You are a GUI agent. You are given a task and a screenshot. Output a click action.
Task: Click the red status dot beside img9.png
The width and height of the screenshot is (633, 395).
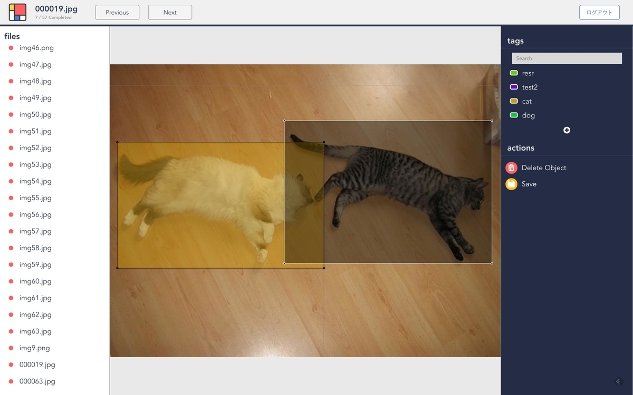point(10,348)
